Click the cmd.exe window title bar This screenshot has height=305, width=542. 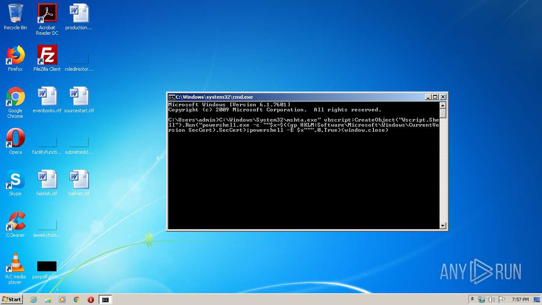coord(296,97)
